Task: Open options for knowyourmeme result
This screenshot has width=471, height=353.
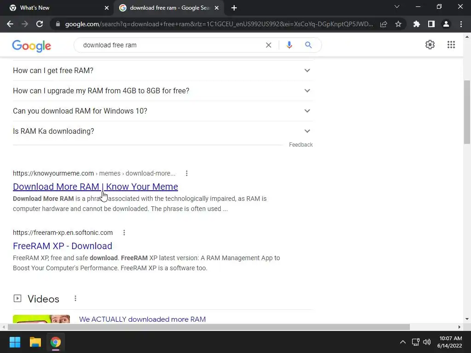Action: [x=187, y=173]
